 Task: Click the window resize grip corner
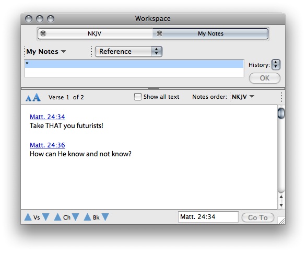pyautogui.click(x=281, y=221)
